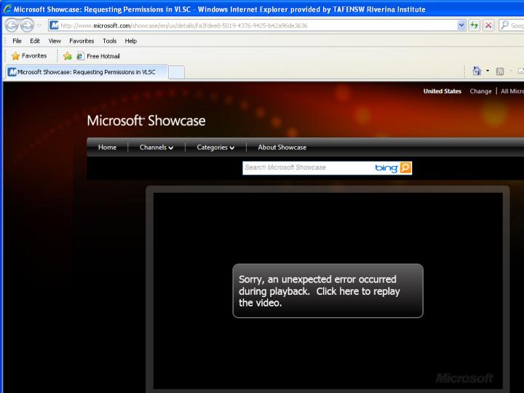Click the Search Microsoft Showcase field
Viewport: 524px width, 393px height.
click(x=307, y=168)
